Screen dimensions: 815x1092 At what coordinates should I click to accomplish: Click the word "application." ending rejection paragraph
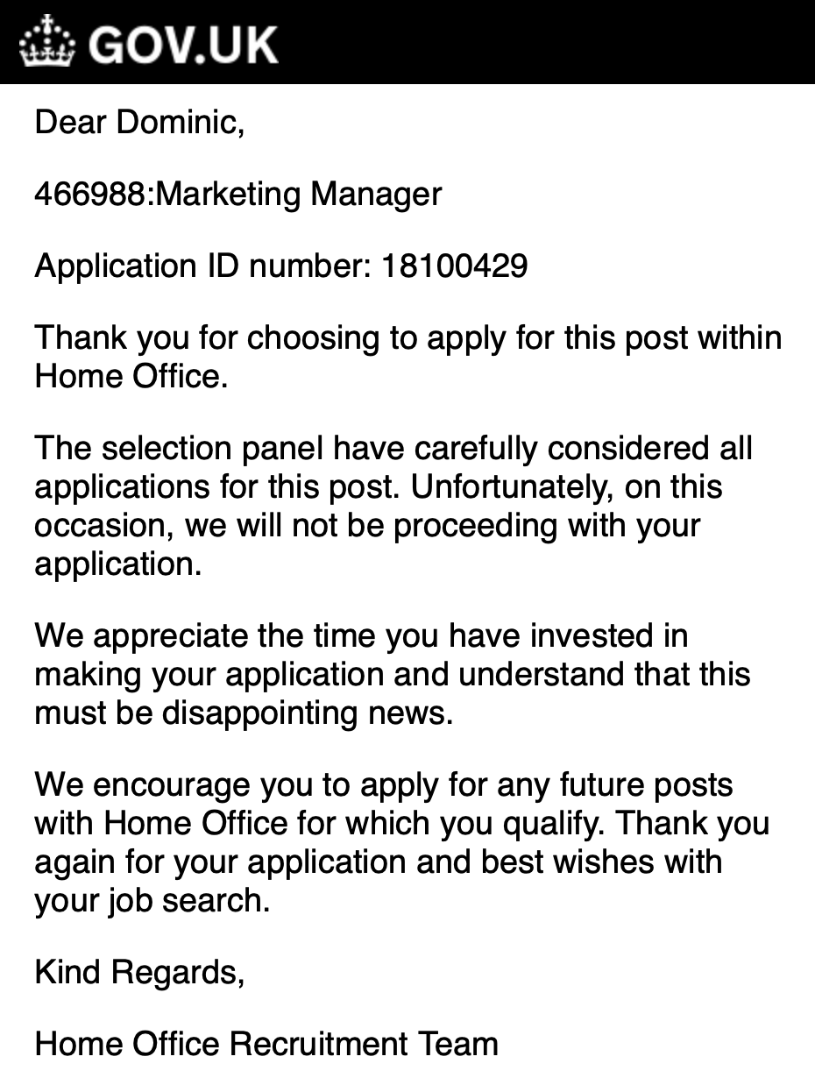pyautogui.click(x=118, y=564)
